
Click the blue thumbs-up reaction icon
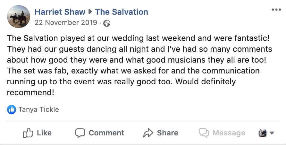coord(12,110)
